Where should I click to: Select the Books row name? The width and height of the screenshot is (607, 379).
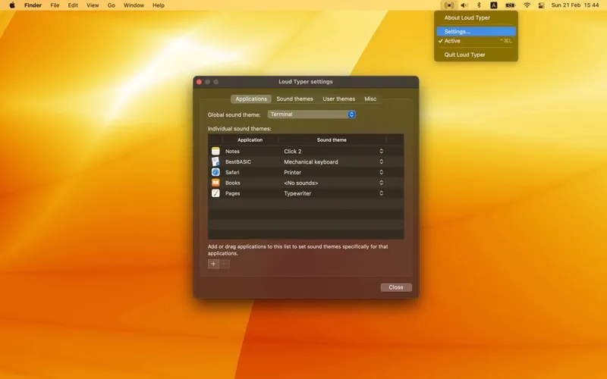tap(233, 183)
